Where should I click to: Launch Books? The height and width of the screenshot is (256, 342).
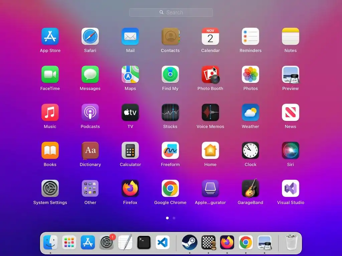click(50, 150)
